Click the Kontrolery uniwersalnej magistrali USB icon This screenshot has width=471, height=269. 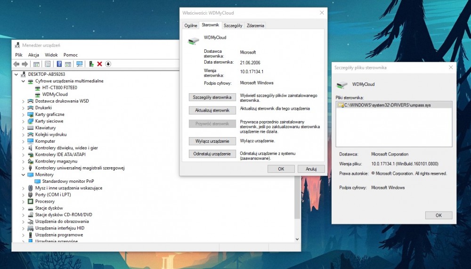[30, 168]
